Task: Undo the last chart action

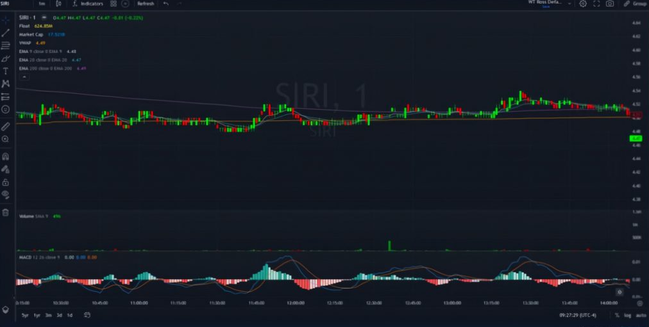Action: [166, 4]
